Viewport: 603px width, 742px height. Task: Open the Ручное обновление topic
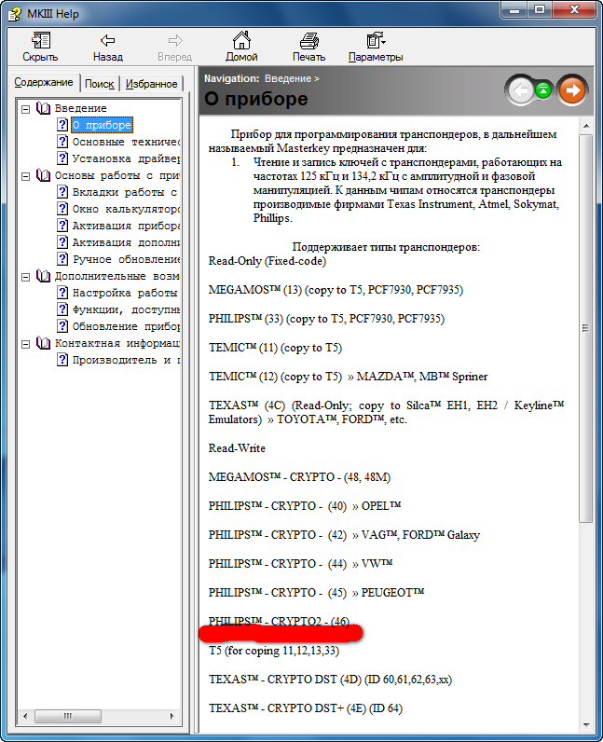click(126, 259)
